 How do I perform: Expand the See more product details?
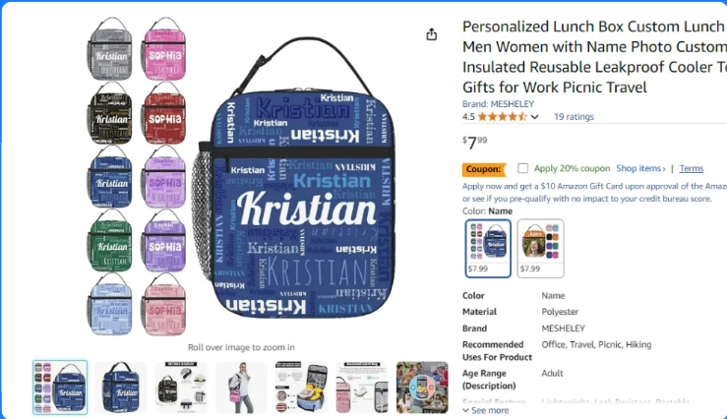(x=485, y=410)
